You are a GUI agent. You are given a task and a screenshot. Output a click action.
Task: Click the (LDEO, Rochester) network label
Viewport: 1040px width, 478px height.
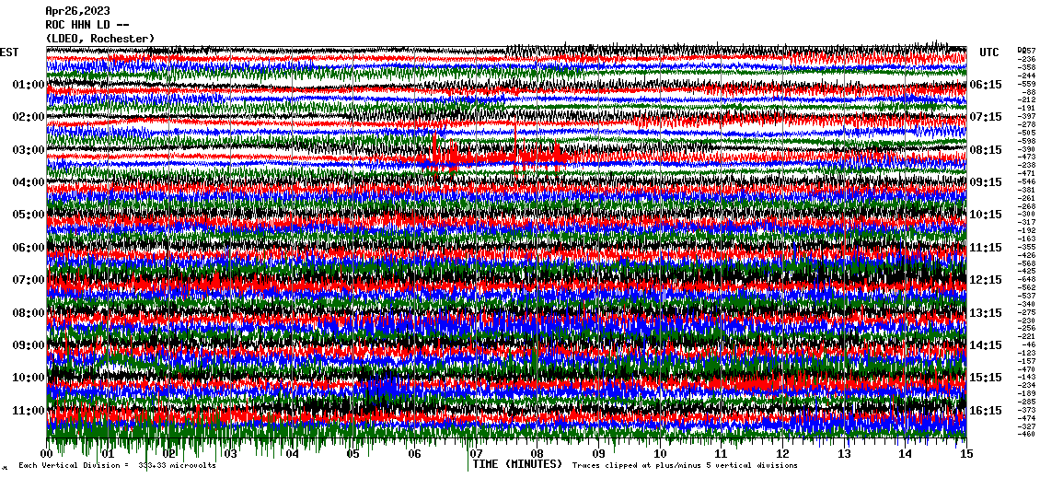[x=100, y=38]
